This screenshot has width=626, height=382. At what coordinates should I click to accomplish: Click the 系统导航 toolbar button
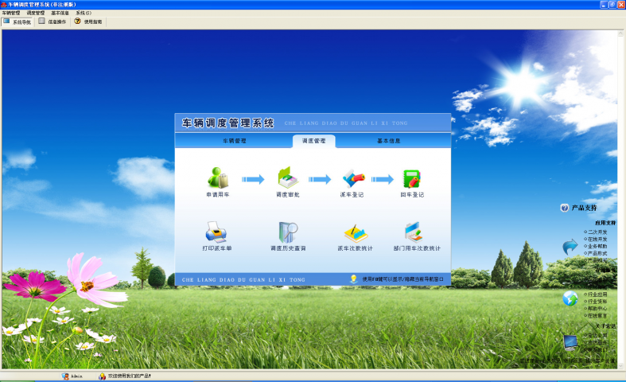tap(17, 22)
